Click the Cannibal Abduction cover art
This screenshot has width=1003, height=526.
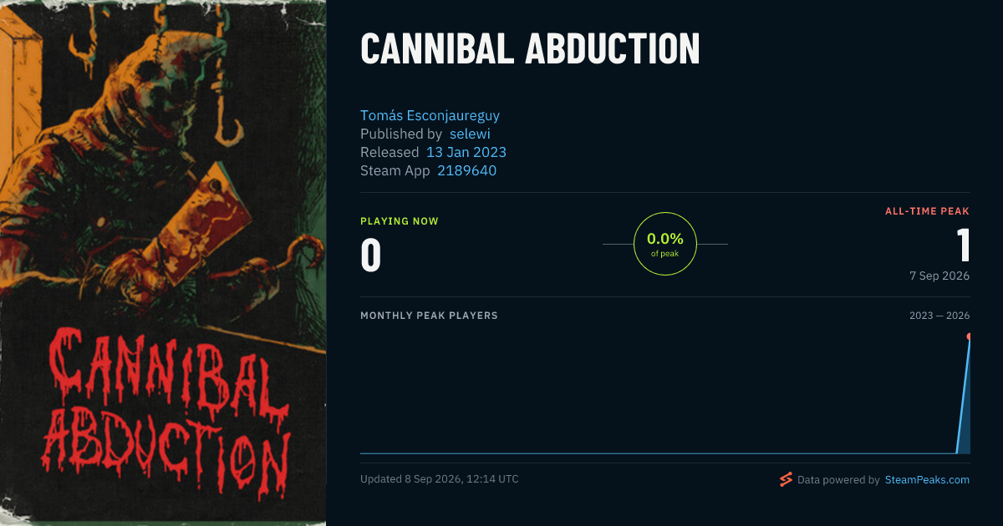(x=163, y=263)
